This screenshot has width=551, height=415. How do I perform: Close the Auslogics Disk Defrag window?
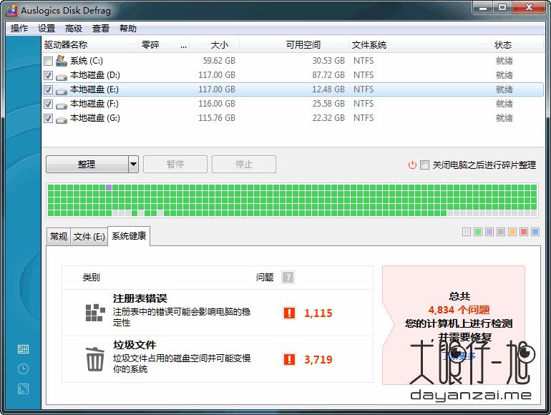tap(530, 8)
